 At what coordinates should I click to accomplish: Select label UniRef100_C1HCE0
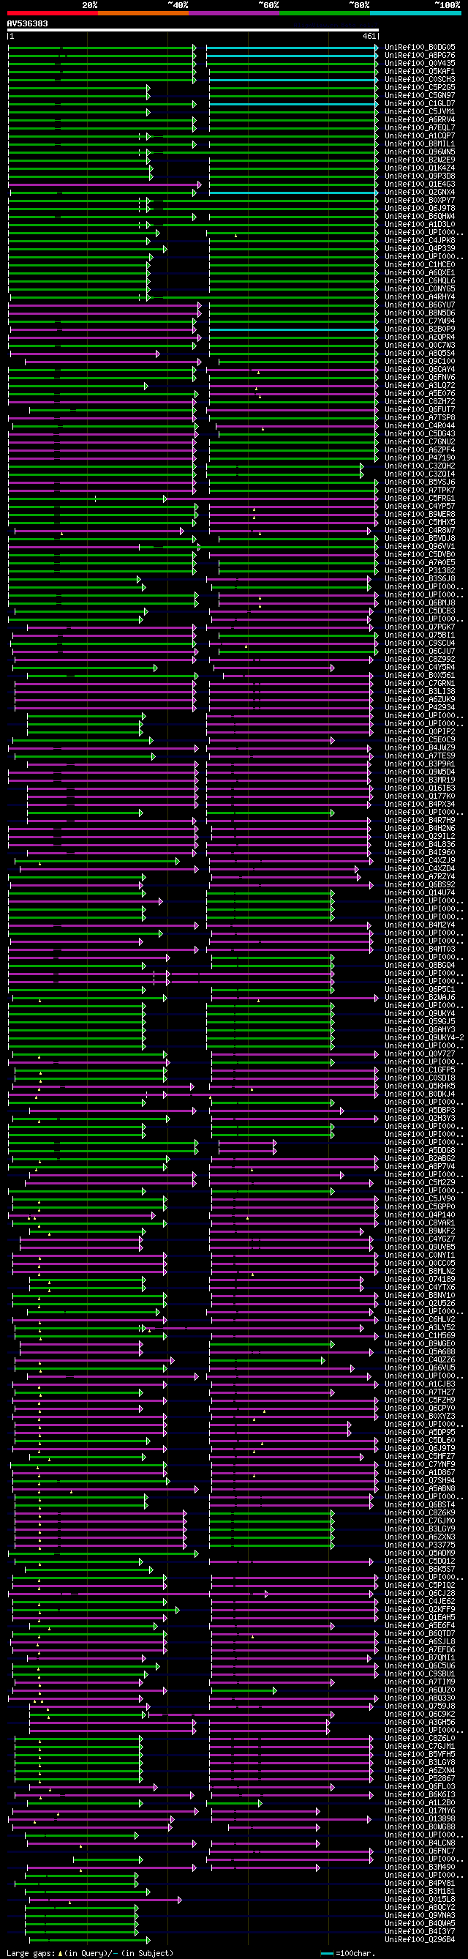click(420, 265)
